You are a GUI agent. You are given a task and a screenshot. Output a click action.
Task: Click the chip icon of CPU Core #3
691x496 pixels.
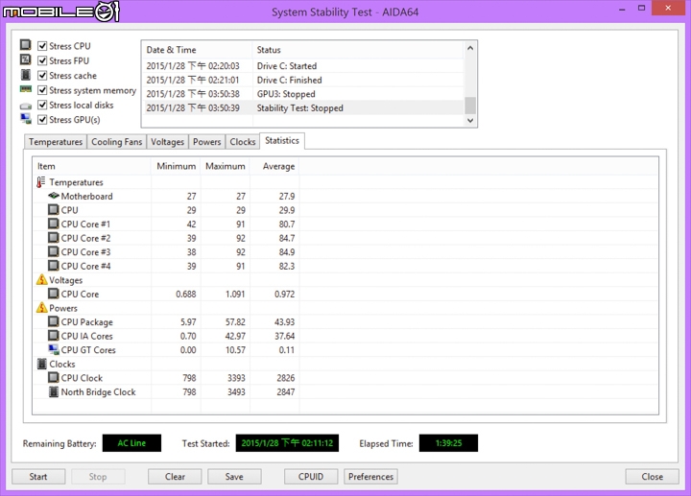click(54, 252)
